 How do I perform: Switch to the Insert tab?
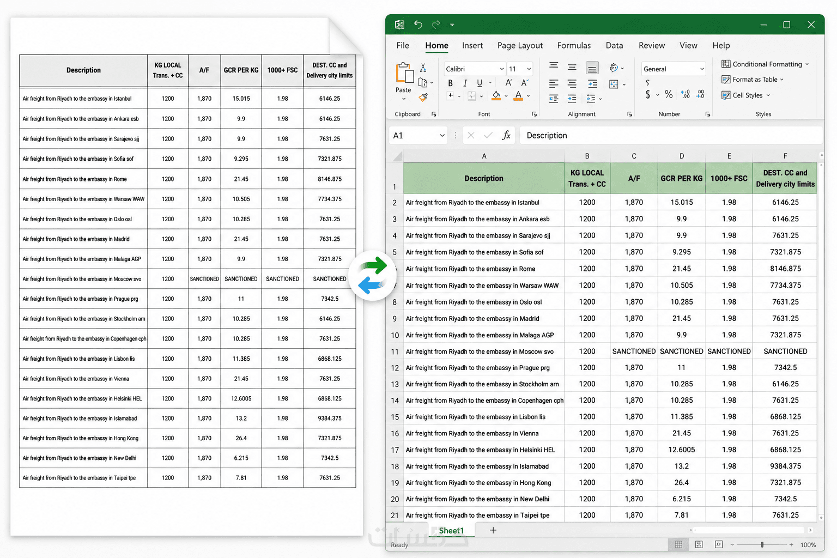(x=472, y=46)
